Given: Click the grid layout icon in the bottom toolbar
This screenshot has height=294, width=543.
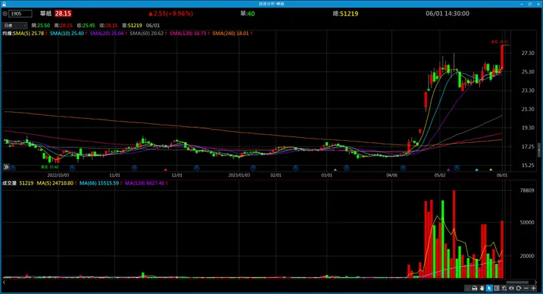Looking at the screenshot, I should point(497,288).
